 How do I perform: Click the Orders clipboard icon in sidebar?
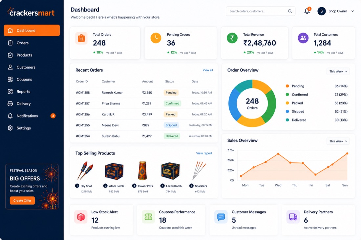point(10,43)
